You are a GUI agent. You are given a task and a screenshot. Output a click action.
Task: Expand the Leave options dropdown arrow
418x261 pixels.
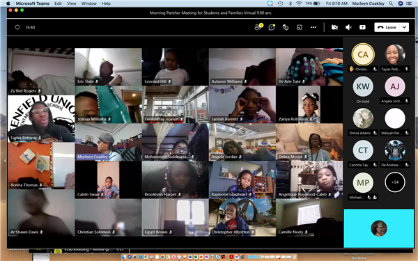tap(404, 27)
